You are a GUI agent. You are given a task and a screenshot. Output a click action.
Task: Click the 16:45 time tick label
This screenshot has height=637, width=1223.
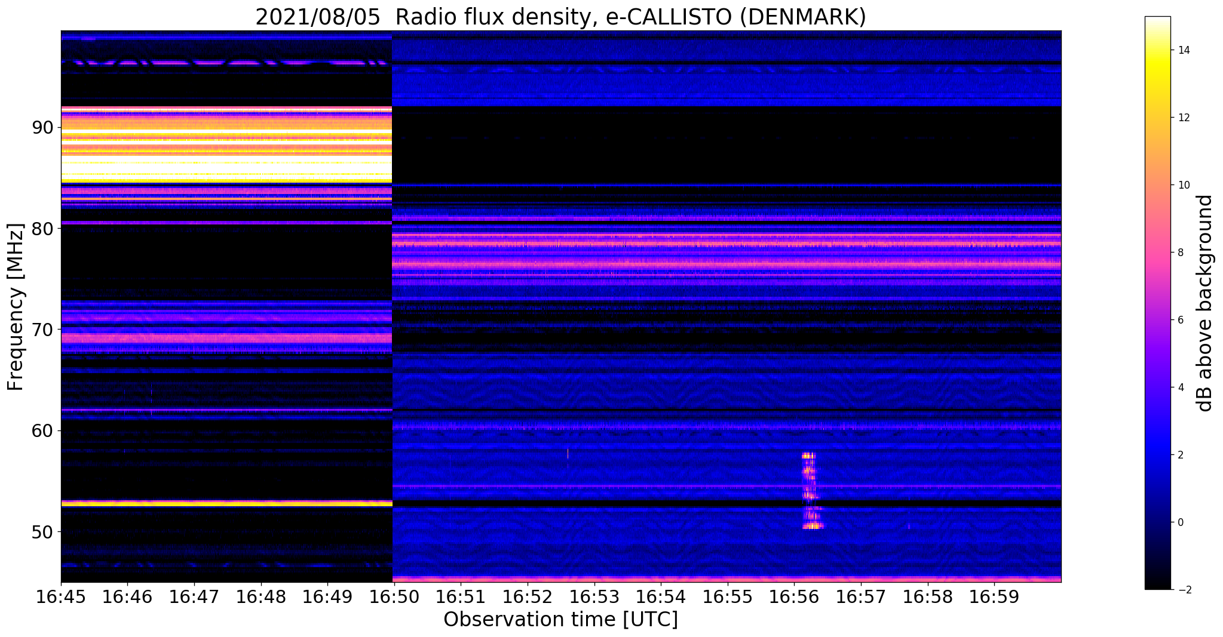61,596
